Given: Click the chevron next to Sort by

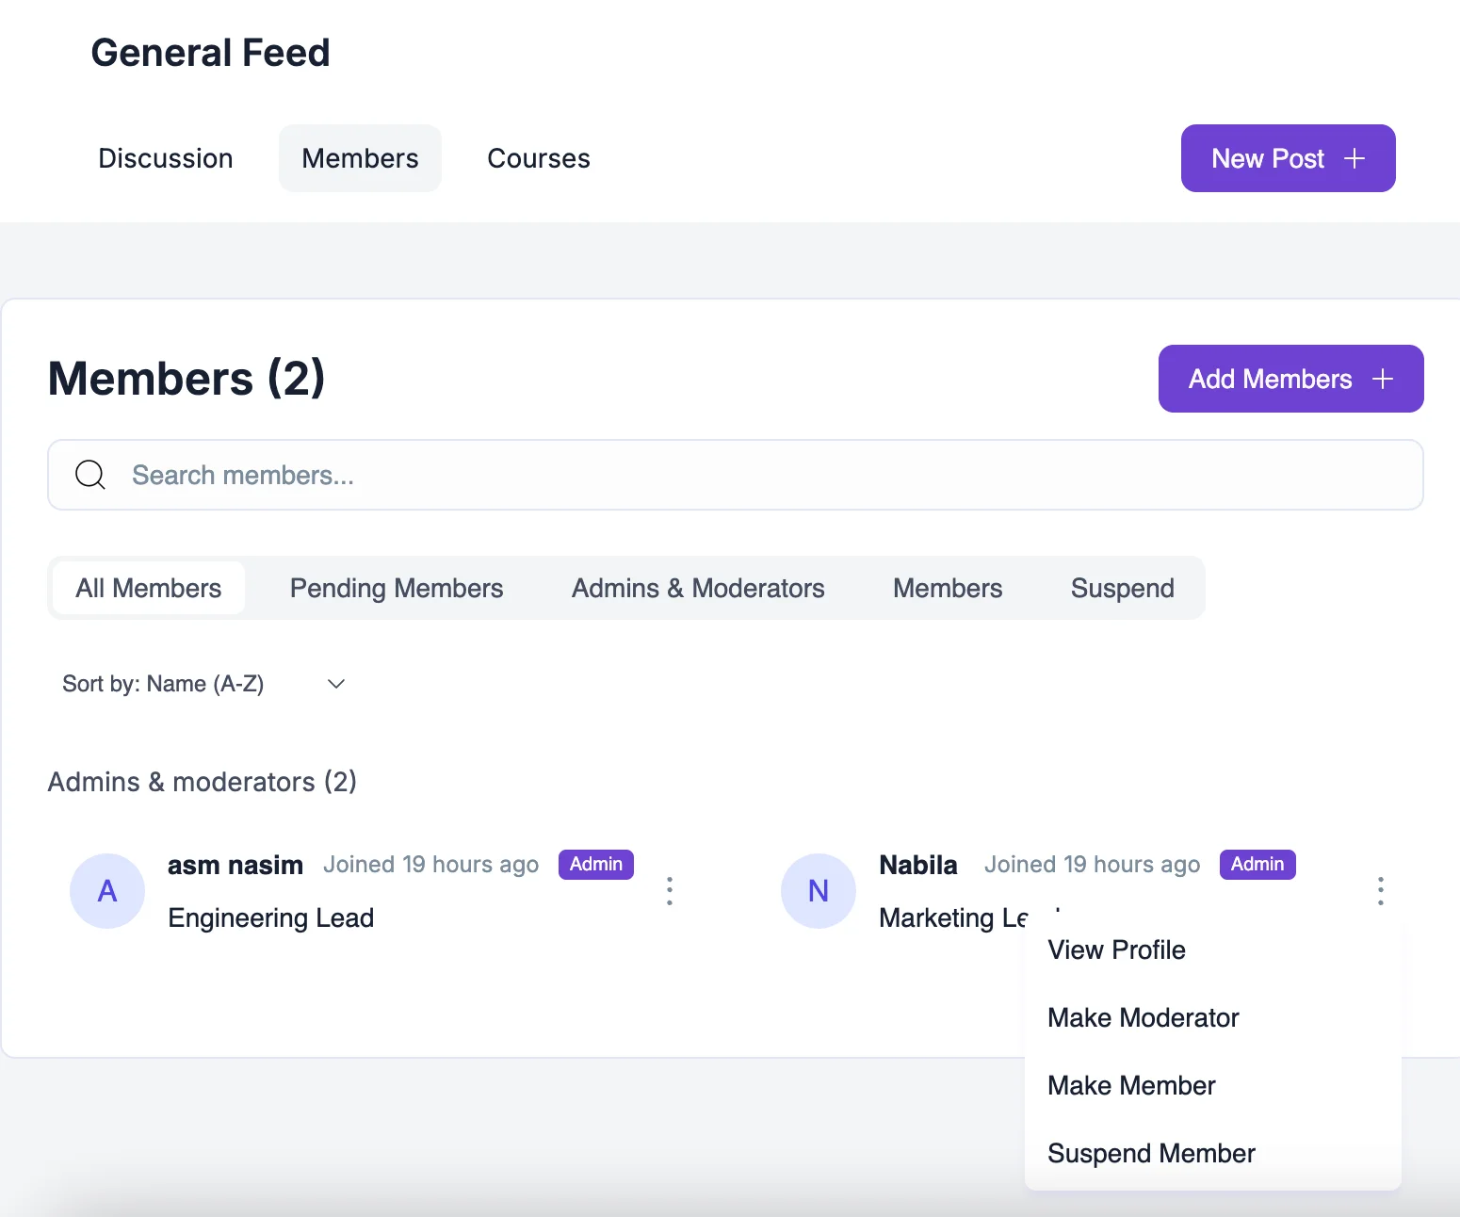Looking at the screenshot, I should point(335,683).
